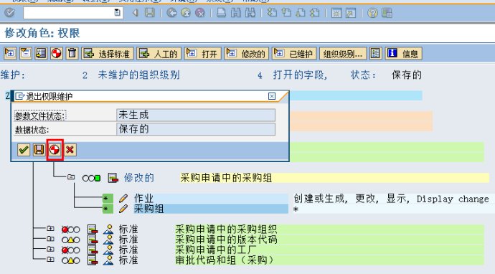Viewport: 495px width, 274px height.
Task: Click the Generate Shortcut icon
Action: click(351, 13)
